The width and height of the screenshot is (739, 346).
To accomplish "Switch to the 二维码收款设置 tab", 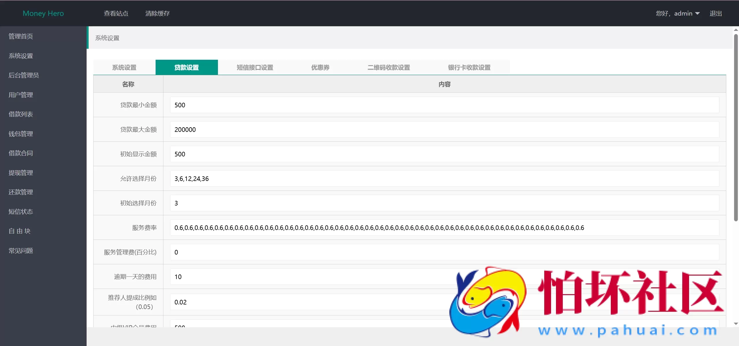I will tap(388, 67).
